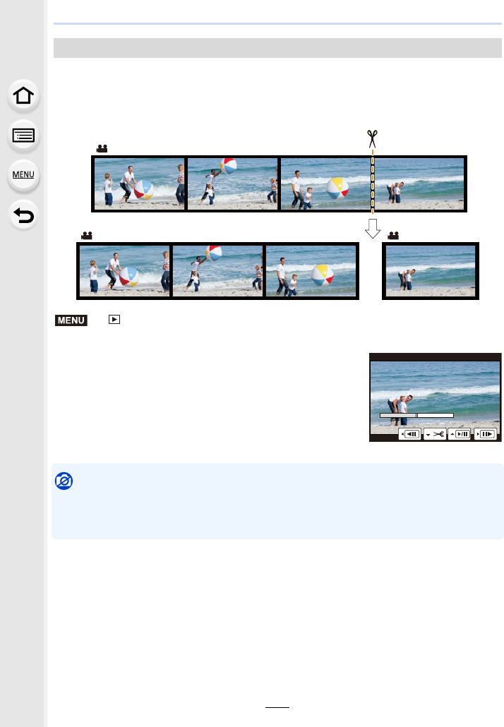This screenshot has height=727, width=504.
Task: Click the playback mode icon beside MENU
Action: (114, 320)
